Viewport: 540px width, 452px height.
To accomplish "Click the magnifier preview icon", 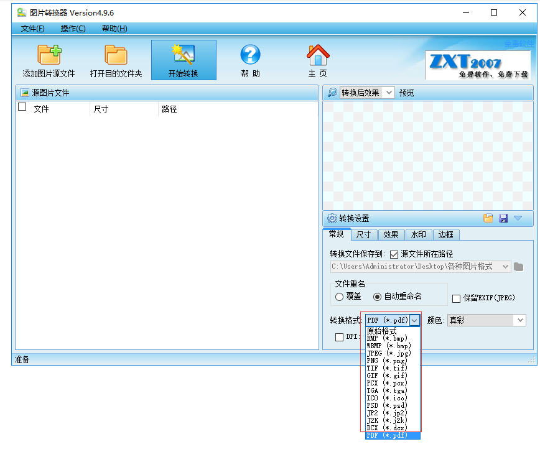I will (332, 92).
